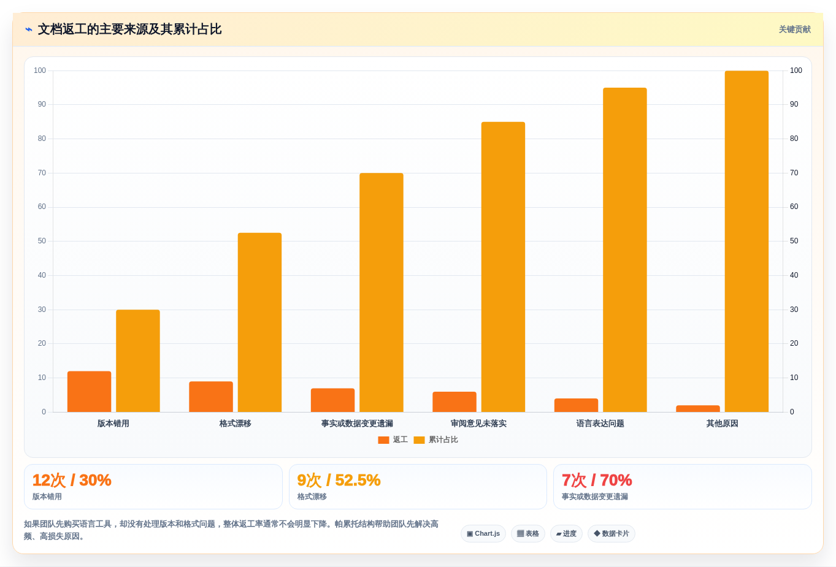836x567 pixels.
Task: Click the 版本错用 累计占比 bar
Action: coord(138,361)
